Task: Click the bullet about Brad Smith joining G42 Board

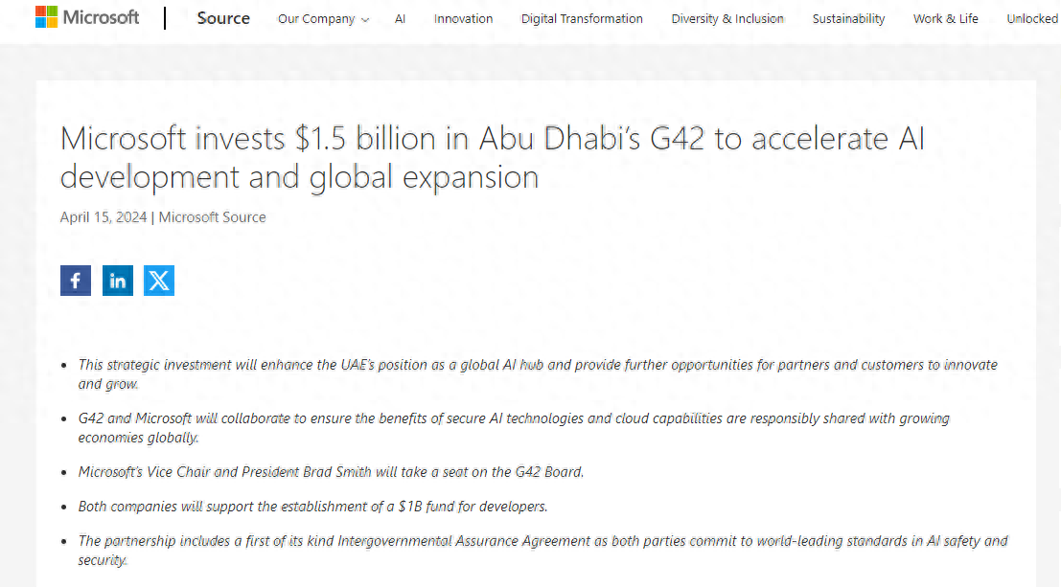Action: point(331,472)
